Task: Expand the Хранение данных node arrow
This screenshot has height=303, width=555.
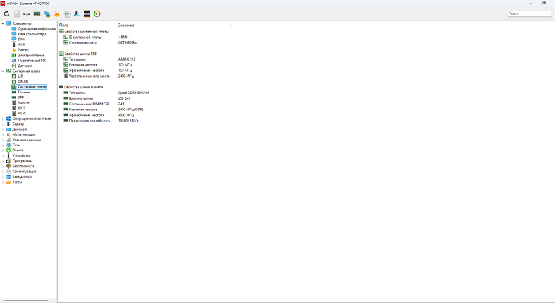Action: click(x=3, y=140)
